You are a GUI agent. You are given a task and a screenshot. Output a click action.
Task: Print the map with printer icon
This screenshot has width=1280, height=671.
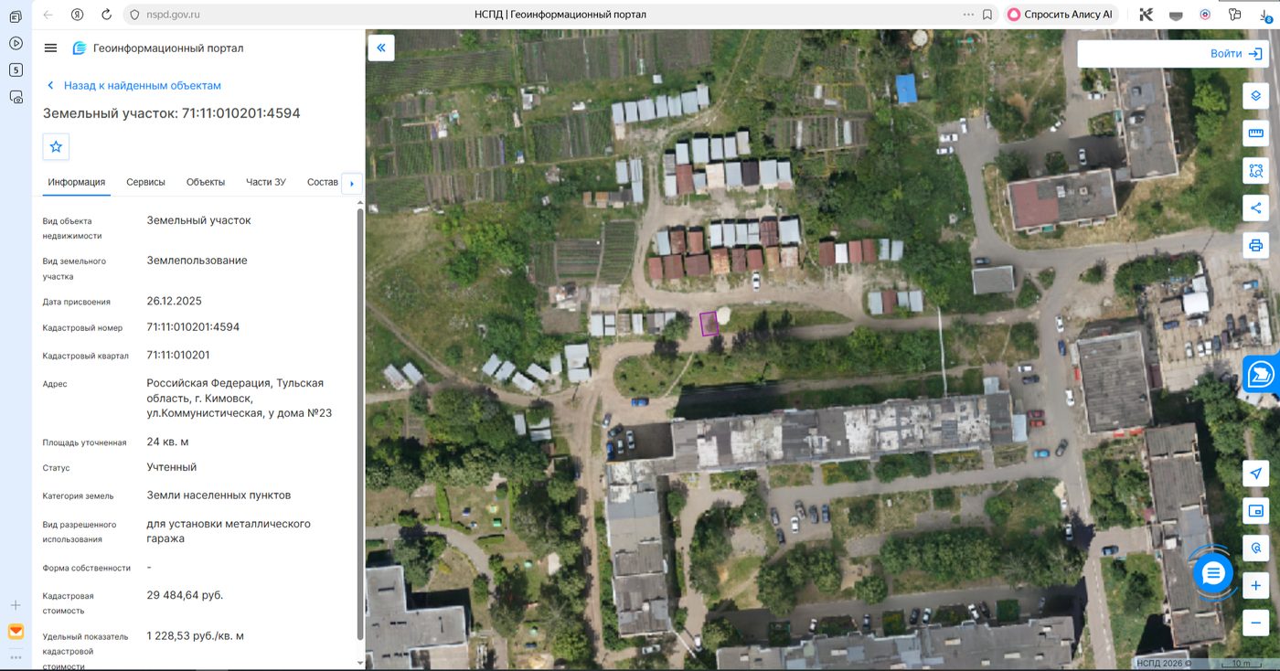point(1255,245)
